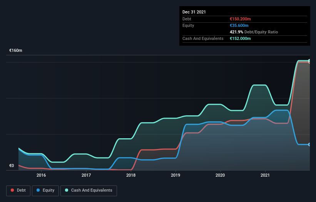The height and width of the screenshot is (202, 316).
Task: Click the 2017 x-axis label
Action: [86, 175]
